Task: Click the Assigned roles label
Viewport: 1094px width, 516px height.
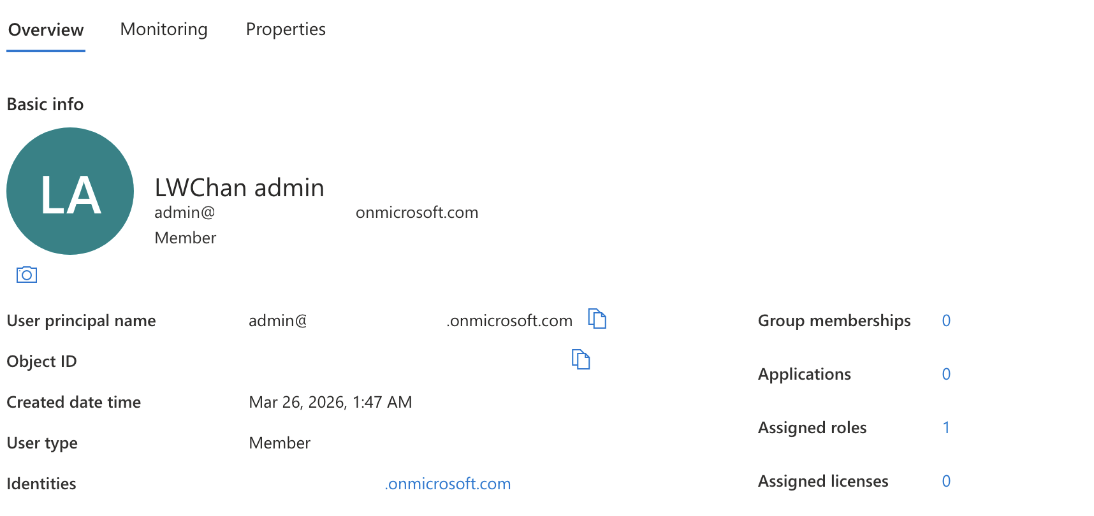Action: pyautogui.click(x=812, y=427)
